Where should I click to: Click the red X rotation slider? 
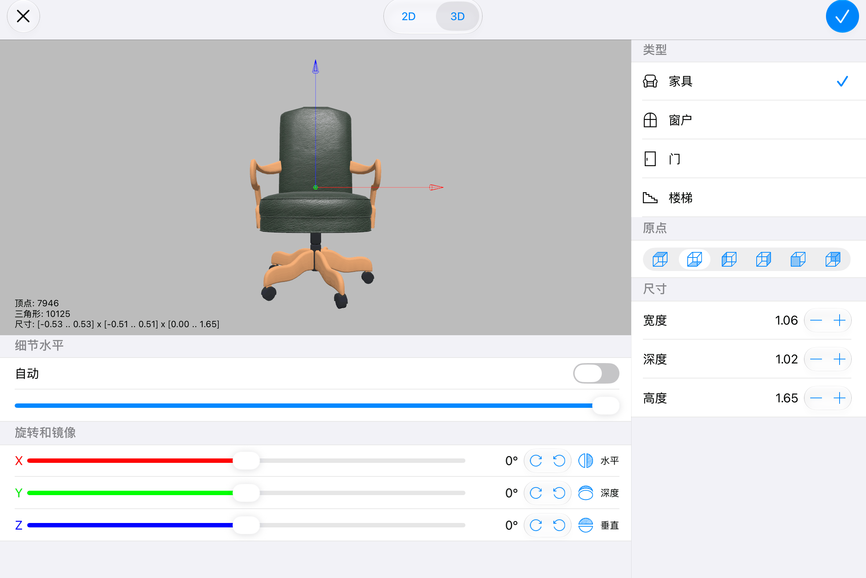[246, 460]
